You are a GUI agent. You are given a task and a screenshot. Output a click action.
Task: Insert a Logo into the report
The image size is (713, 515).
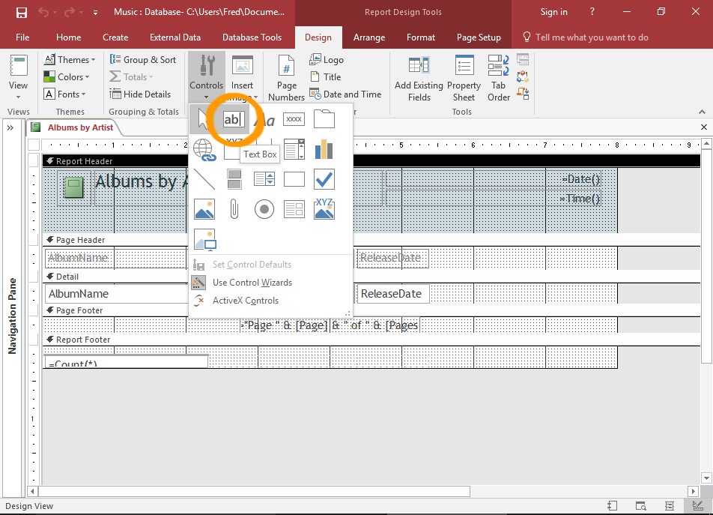coord(327,60)
